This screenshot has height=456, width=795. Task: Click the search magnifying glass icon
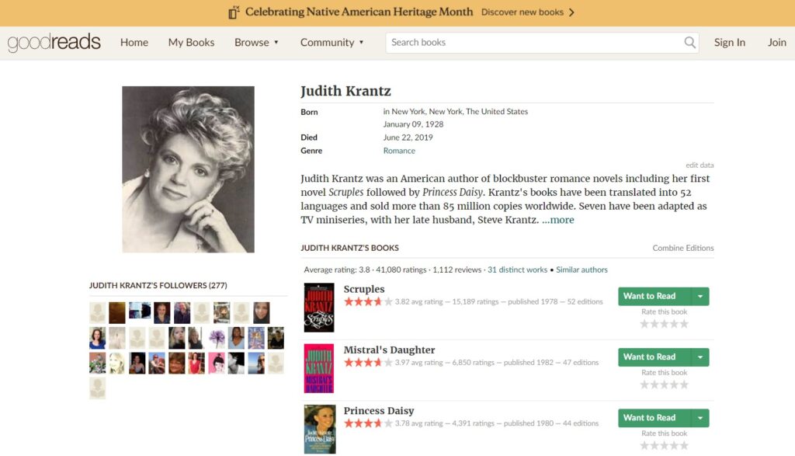[689, 43]
